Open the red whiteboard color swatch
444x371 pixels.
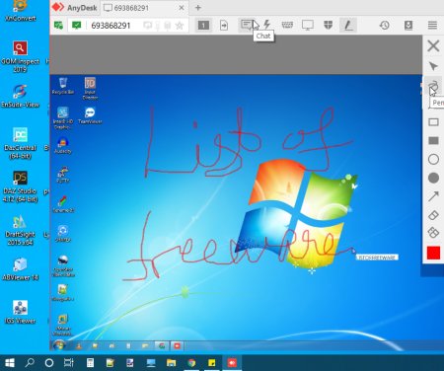coord(433,253)
